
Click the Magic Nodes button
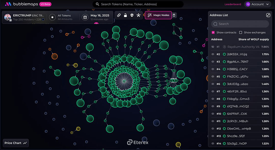click(x=158, y=15)
